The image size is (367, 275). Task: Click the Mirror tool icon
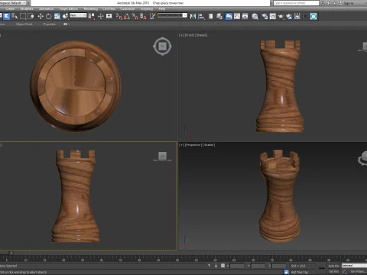pyautogui.click(x=193, y=16)
